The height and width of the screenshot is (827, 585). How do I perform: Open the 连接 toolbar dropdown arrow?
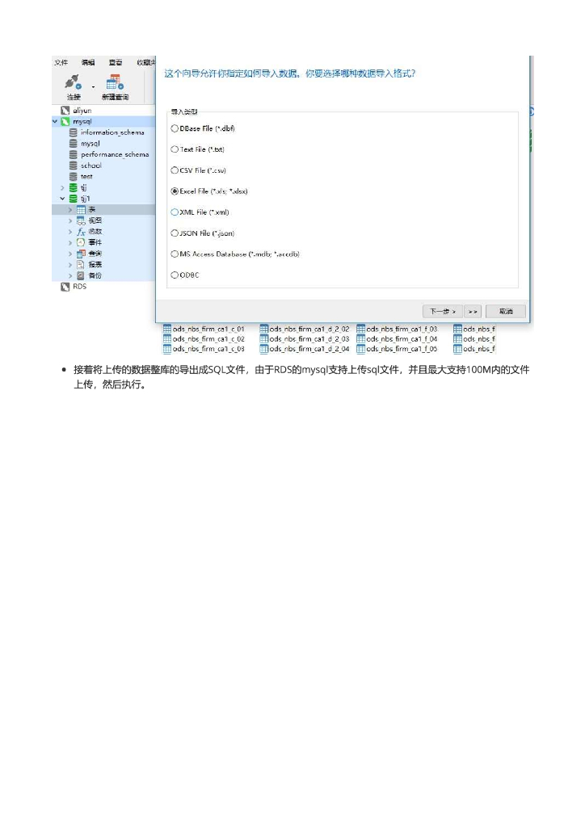[94, 86]
